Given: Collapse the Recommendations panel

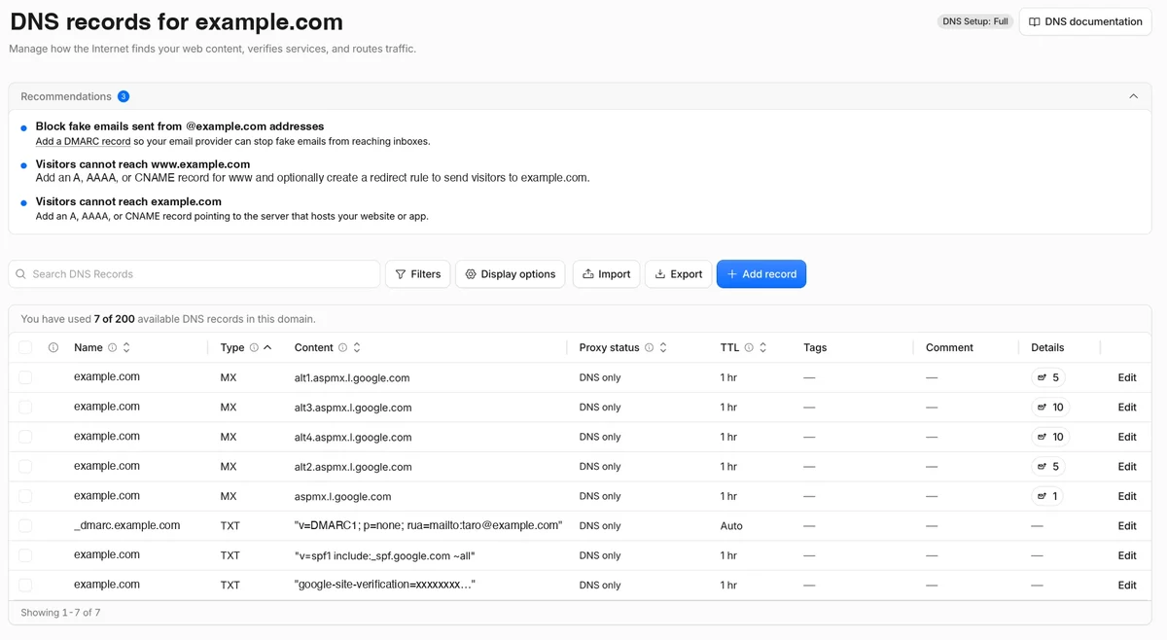Looking at the screenshot, I should tap(1133, 96).
